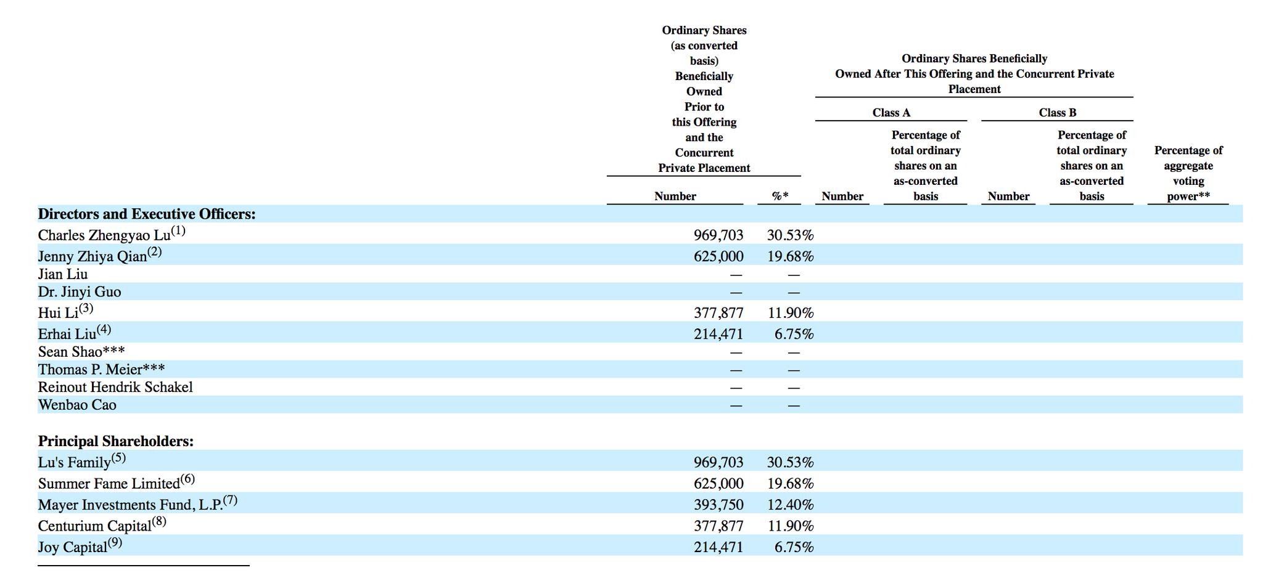1263x578 pixels.
Task: Select 11.90% in Hui Li row
Action: (791, 313)
